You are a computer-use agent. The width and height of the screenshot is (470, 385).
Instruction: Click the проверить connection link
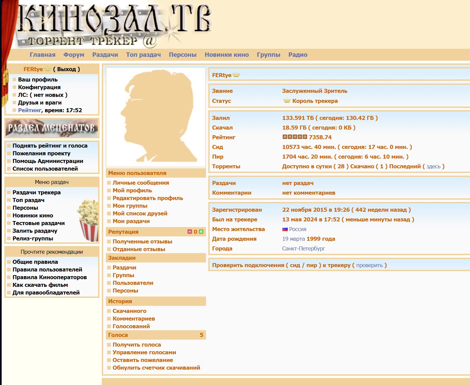369,265
